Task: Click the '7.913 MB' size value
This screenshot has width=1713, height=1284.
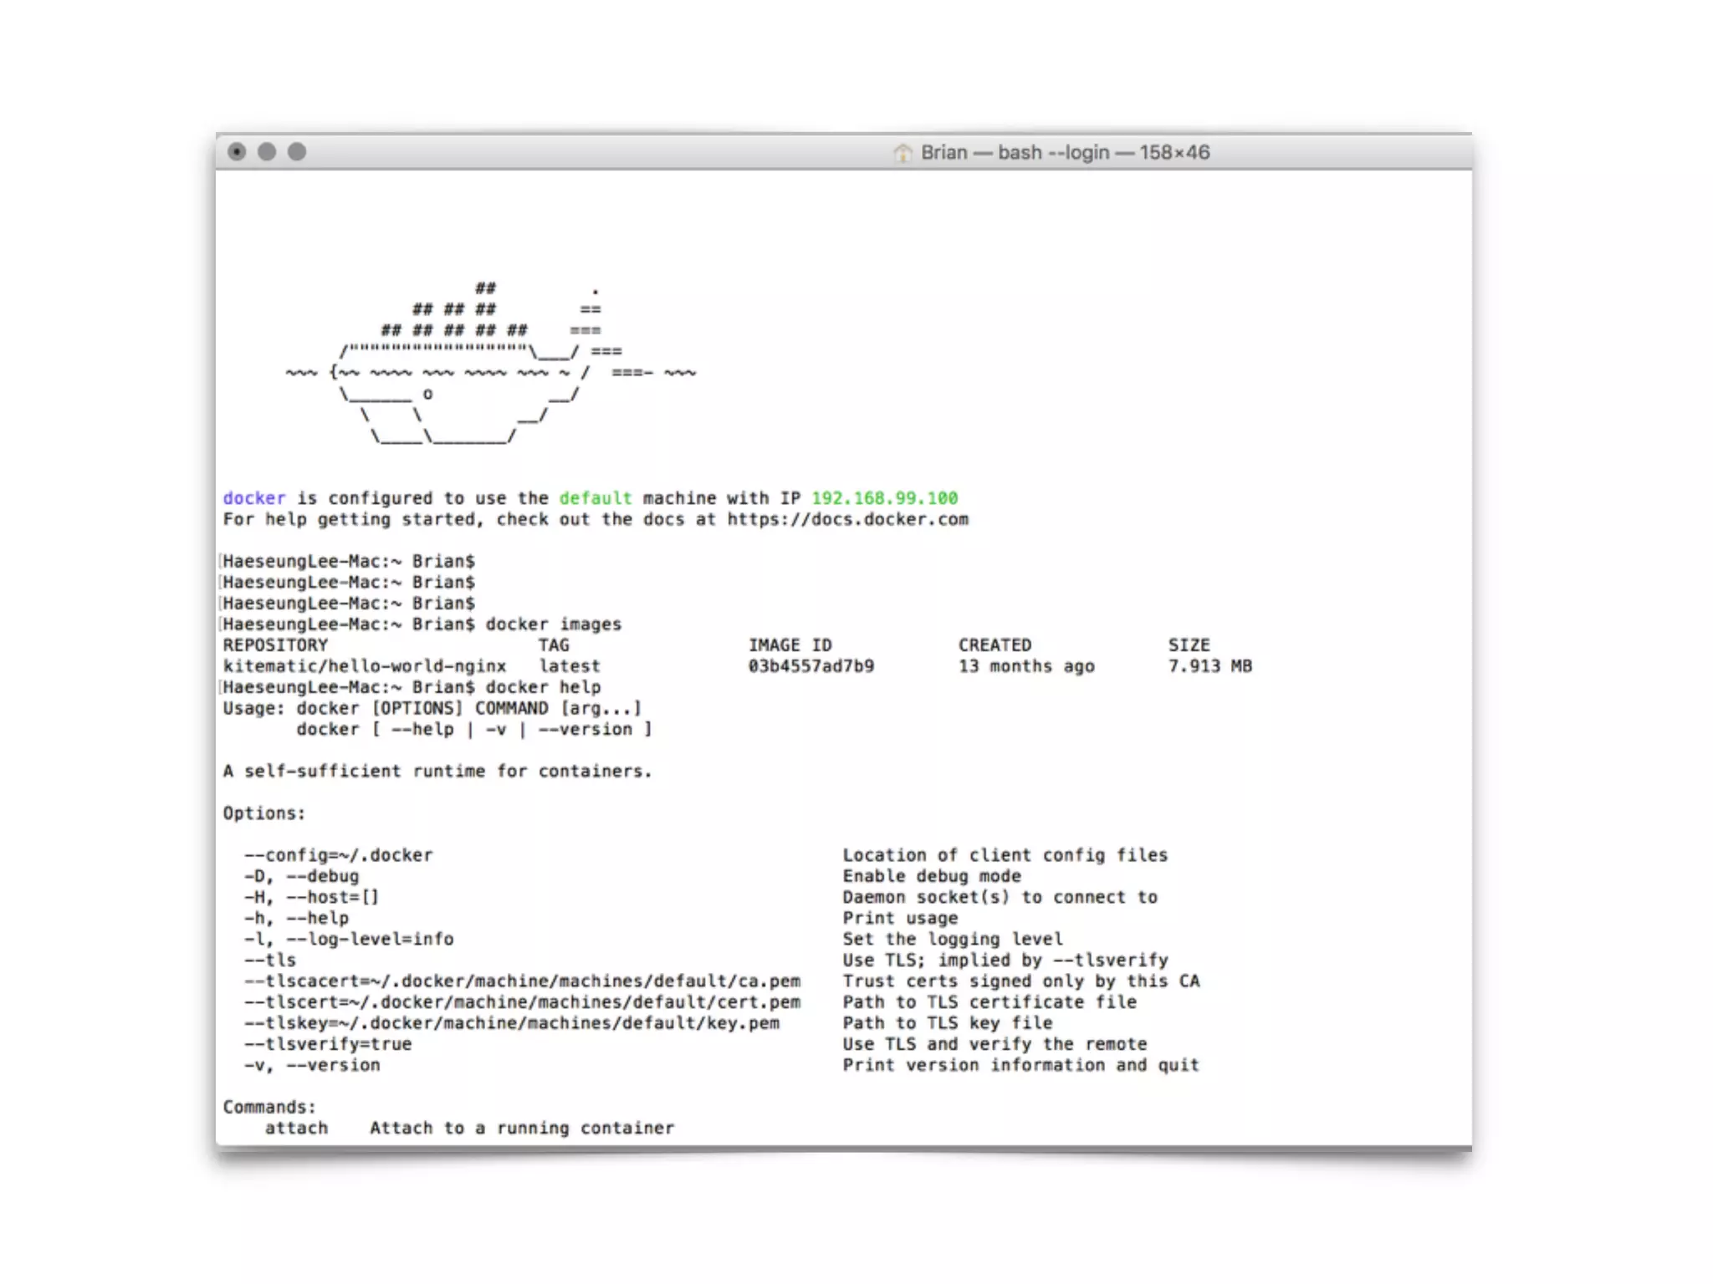Action: [1209, 666]
